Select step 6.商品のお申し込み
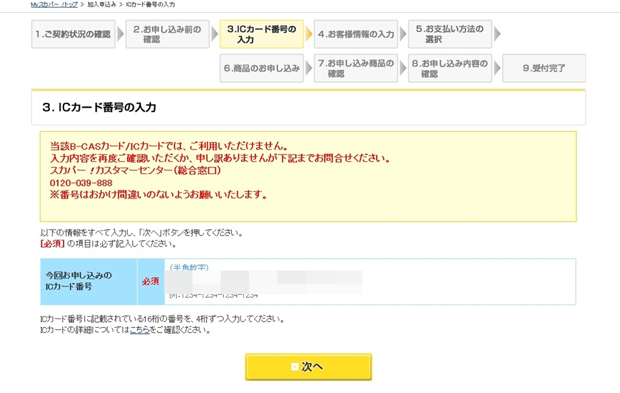This screenshot has height=393, width=620. pos(262,68)
